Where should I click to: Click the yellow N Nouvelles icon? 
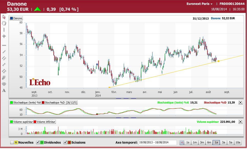click(x=16, y=143)
